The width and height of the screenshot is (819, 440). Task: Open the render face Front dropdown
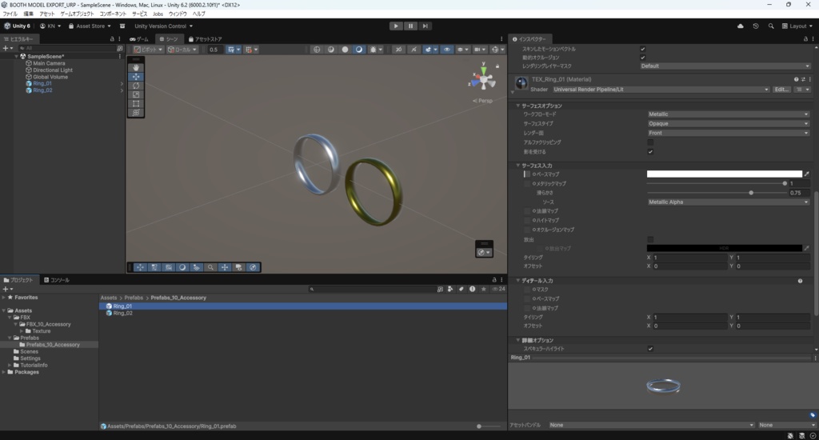click(729, 133)
